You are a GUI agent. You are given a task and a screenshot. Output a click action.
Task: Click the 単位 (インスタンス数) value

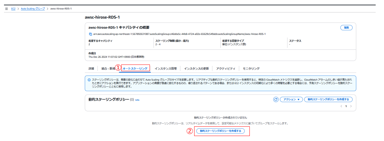point(234,44)
